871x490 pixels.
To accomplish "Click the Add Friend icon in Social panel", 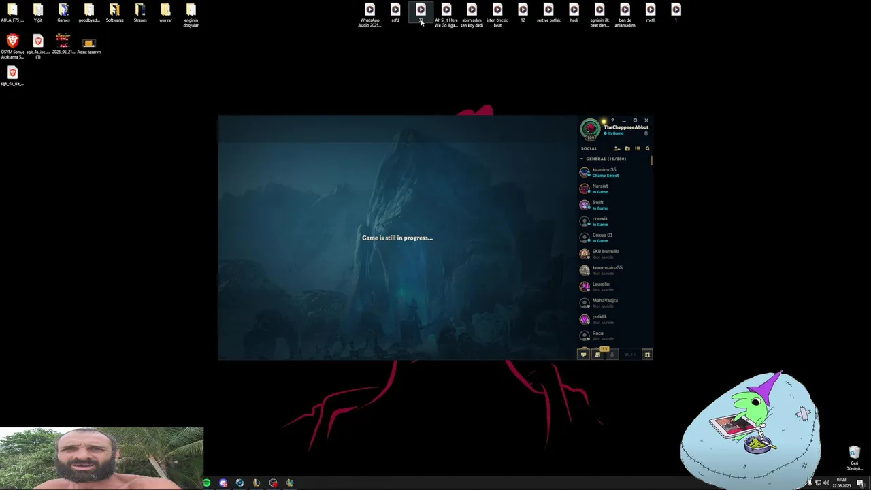I will (617, 148).
